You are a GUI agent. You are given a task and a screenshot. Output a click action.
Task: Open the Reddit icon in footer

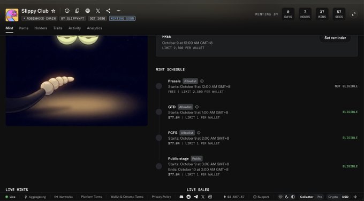[188, 197]
